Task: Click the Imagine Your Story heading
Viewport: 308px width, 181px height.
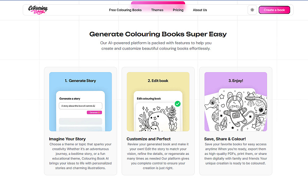Action: coord(67,139)
